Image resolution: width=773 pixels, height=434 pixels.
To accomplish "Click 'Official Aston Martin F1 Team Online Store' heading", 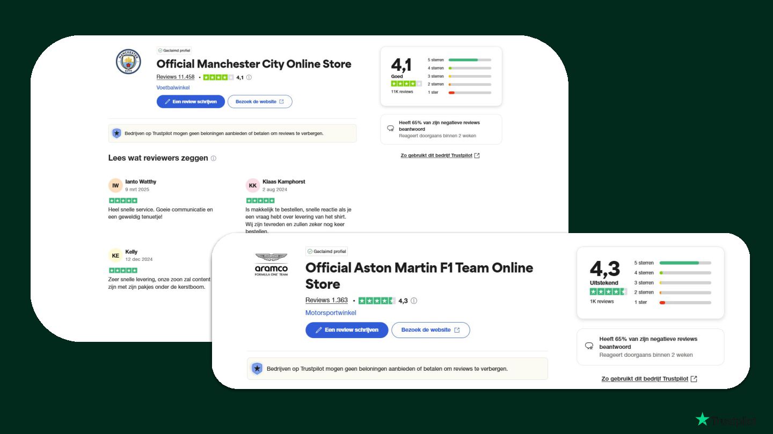I will 419,275.
